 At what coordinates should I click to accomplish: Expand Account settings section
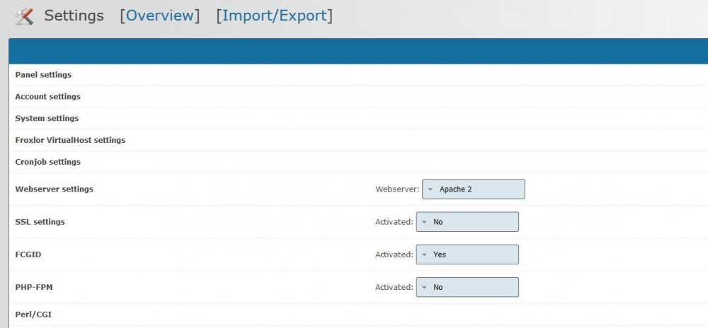pos(47,97)
